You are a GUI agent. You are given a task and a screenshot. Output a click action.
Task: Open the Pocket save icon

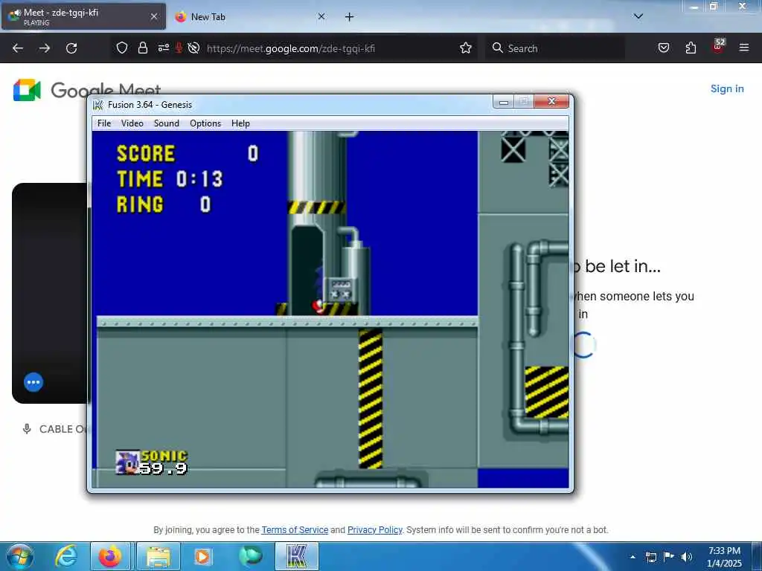pos(663,48)
